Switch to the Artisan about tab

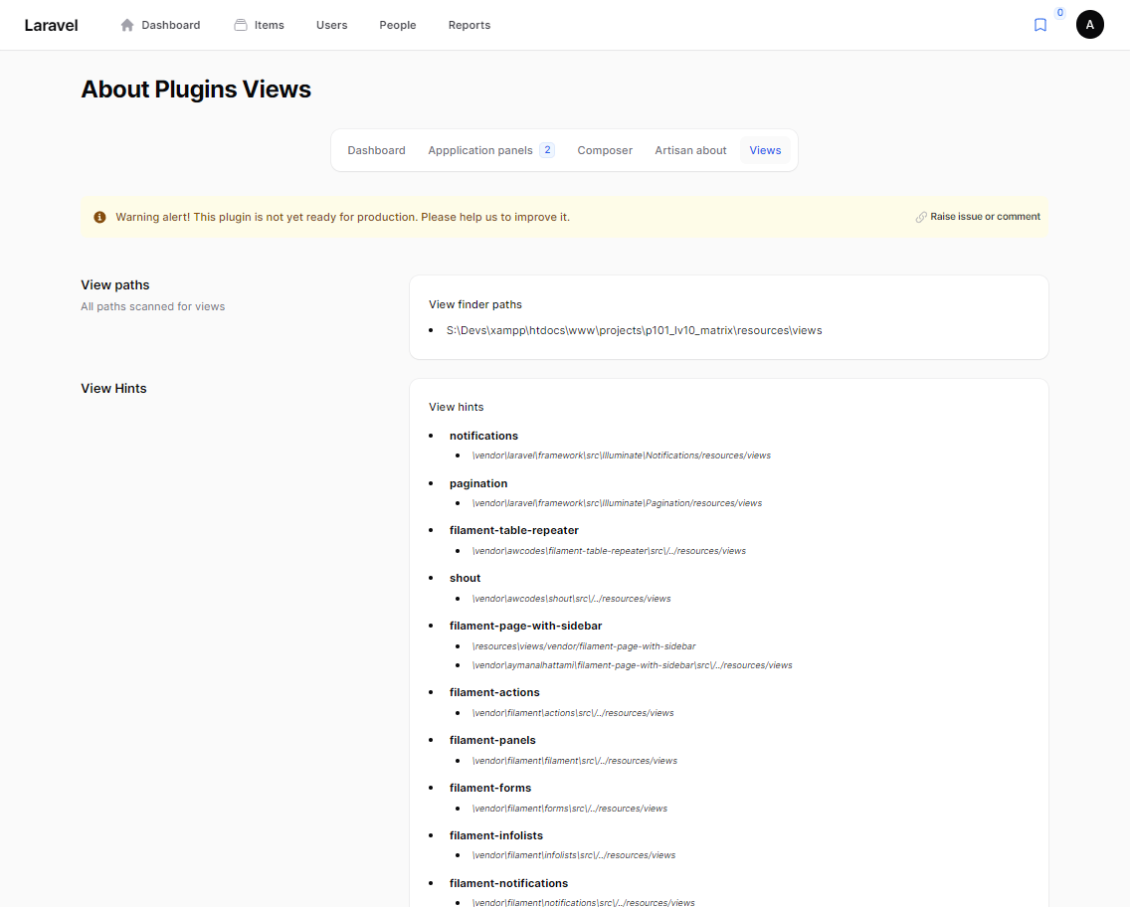(690, 150)
